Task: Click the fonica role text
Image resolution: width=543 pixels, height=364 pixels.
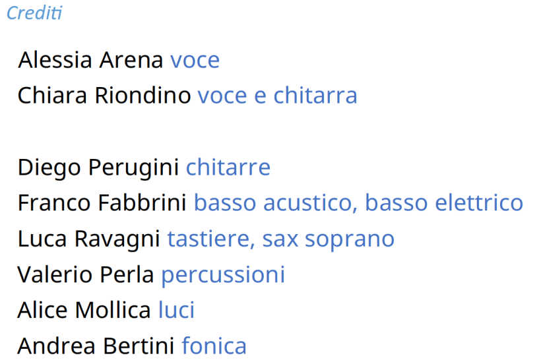Action: (214, 346)
